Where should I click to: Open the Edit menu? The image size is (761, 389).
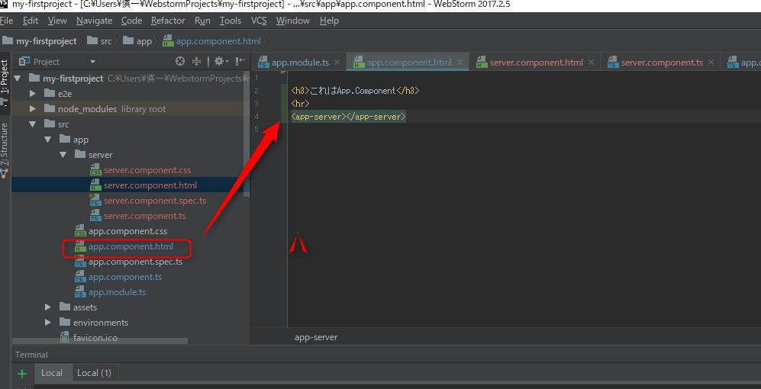31,21
